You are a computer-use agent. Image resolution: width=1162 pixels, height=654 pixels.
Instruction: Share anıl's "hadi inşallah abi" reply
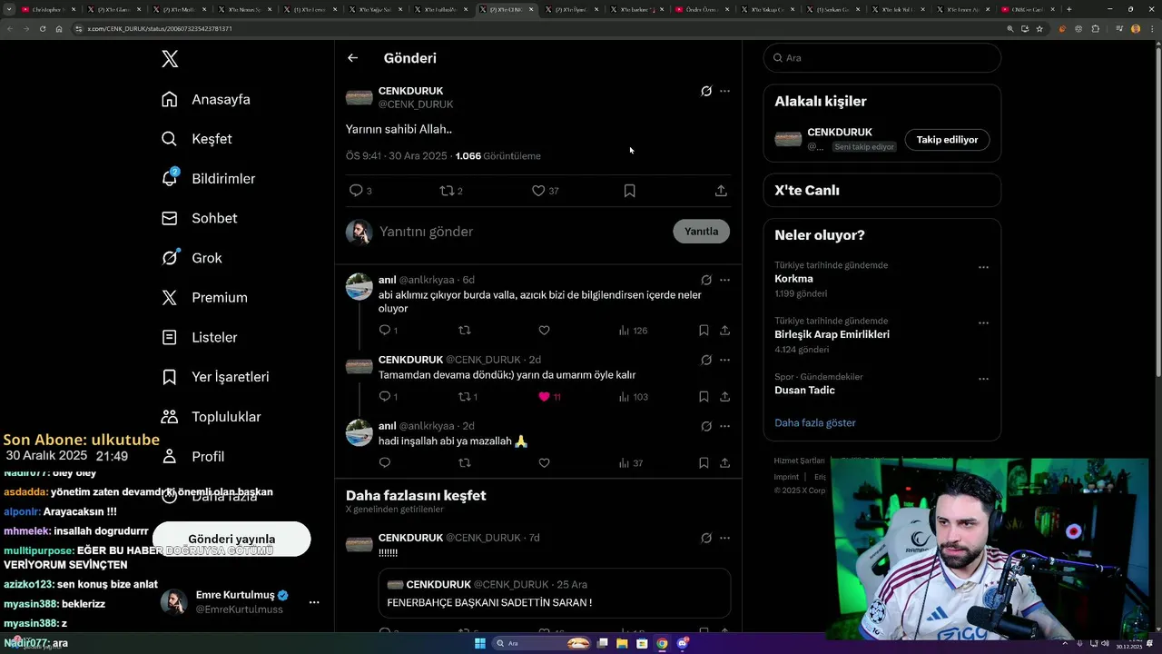tap(724, 463)
